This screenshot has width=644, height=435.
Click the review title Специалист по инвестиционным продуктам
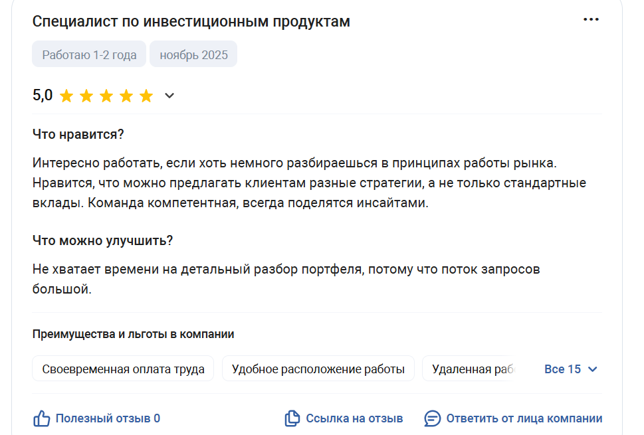click(x=191, y=21)
